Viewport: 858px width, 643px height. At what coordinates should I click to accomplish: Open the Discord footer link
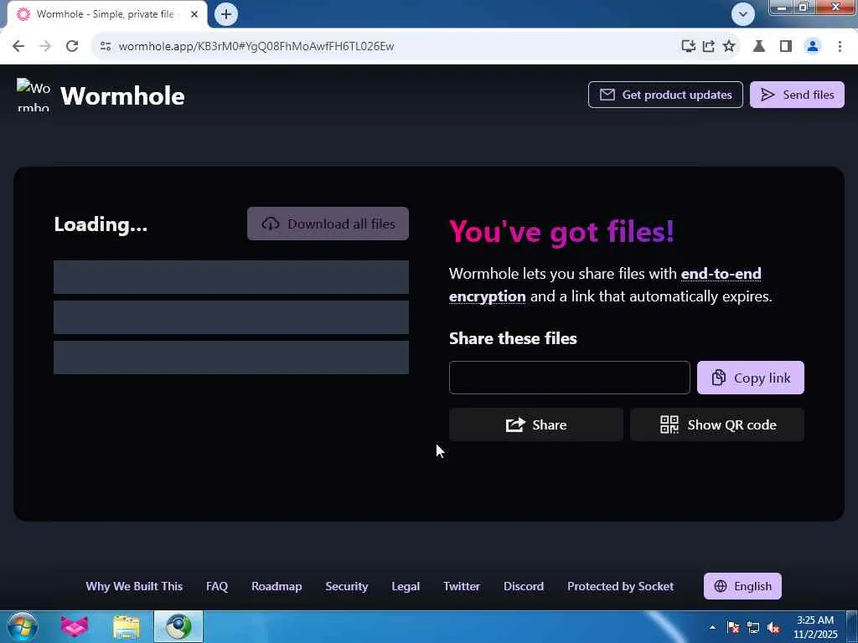point(524,586)
